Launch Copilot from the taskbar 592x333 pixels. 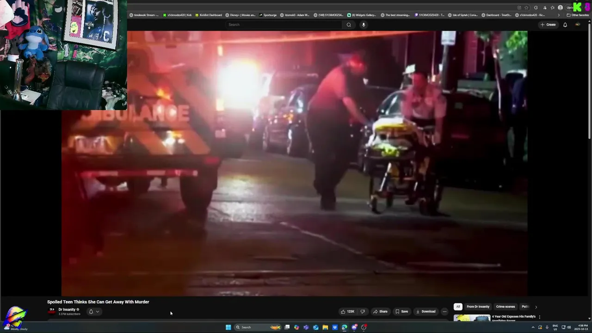click(296, 327)
